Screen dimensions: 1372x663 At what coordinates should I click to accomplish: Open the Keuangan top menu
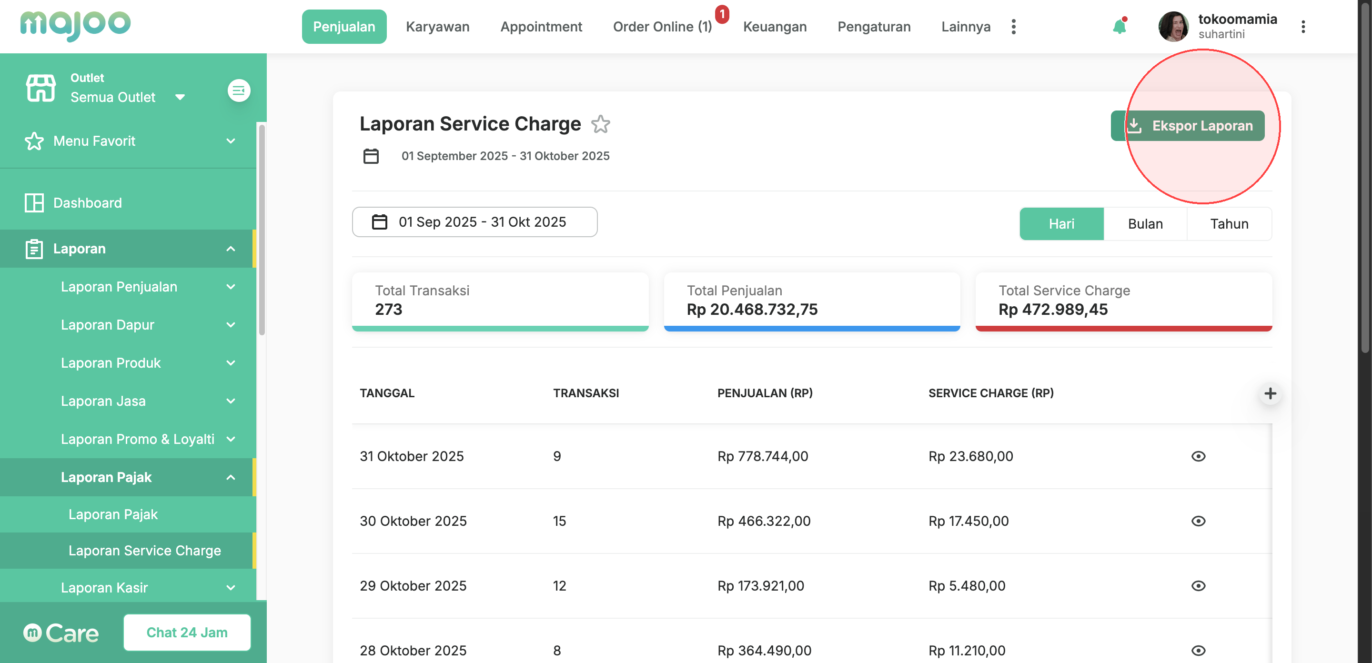click(x=775, y=27)
